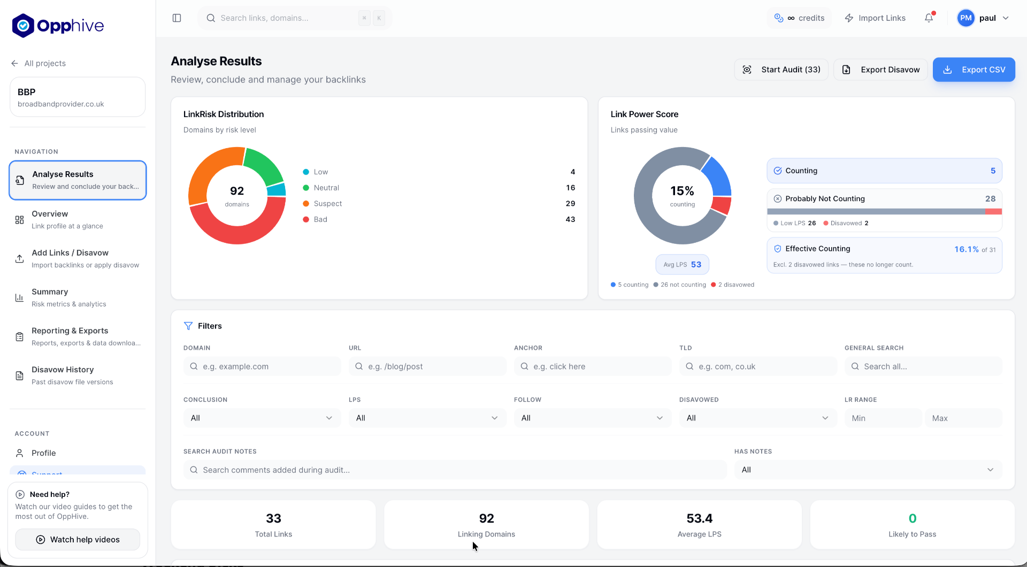
Task: Click the Watch help videos button
Action: click(x=78, y=540)
